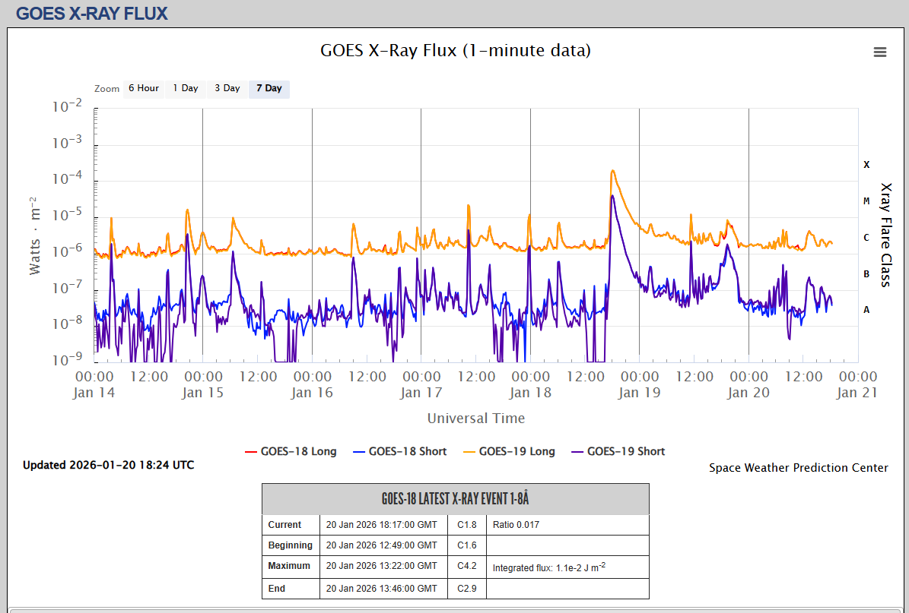Set chart zoom to 3 Day

(227, 88)
